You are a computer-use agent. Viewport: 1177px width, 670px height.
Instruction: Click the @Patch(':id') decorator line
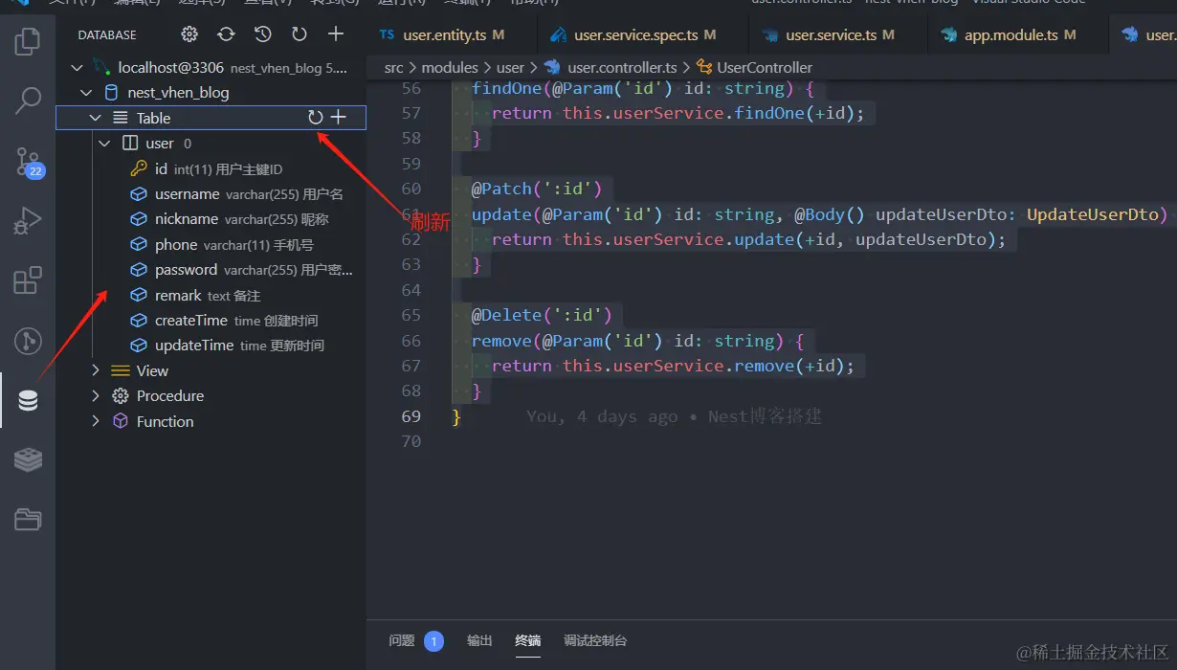[x=536, y=189]
